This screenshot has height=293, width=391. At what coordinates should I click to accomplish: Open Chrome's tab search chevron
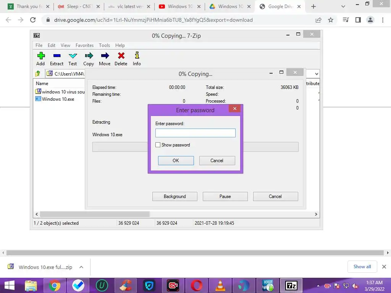(x=343, y=6)
